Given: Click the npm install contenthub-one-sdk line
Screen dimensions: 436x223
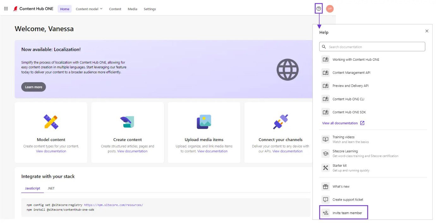Looking at the screenshot, I should coord(60,210).
